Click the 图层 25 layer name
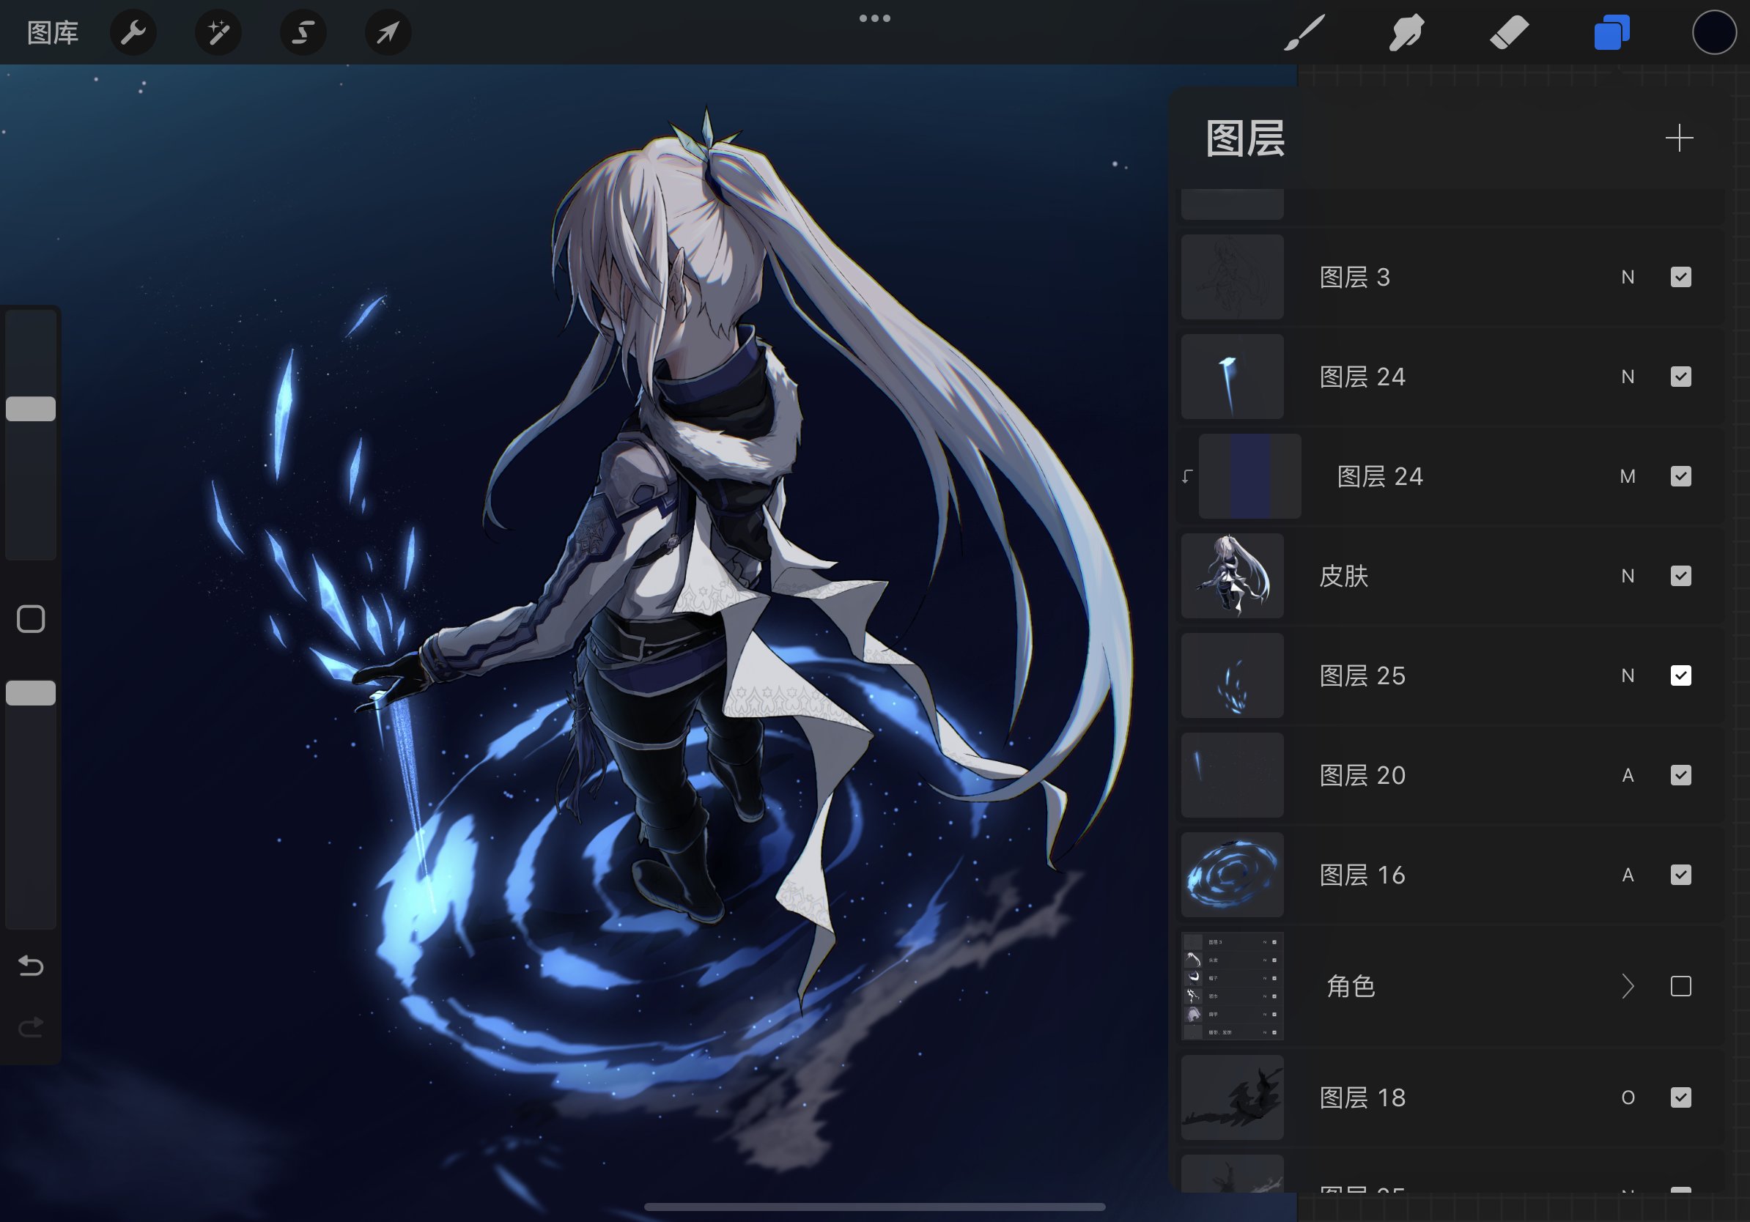 (x=1362, y=675)
